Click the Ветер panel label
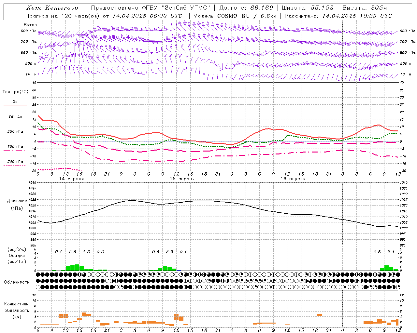Screen dimensions: 417x333 click(x=30, y=25)
